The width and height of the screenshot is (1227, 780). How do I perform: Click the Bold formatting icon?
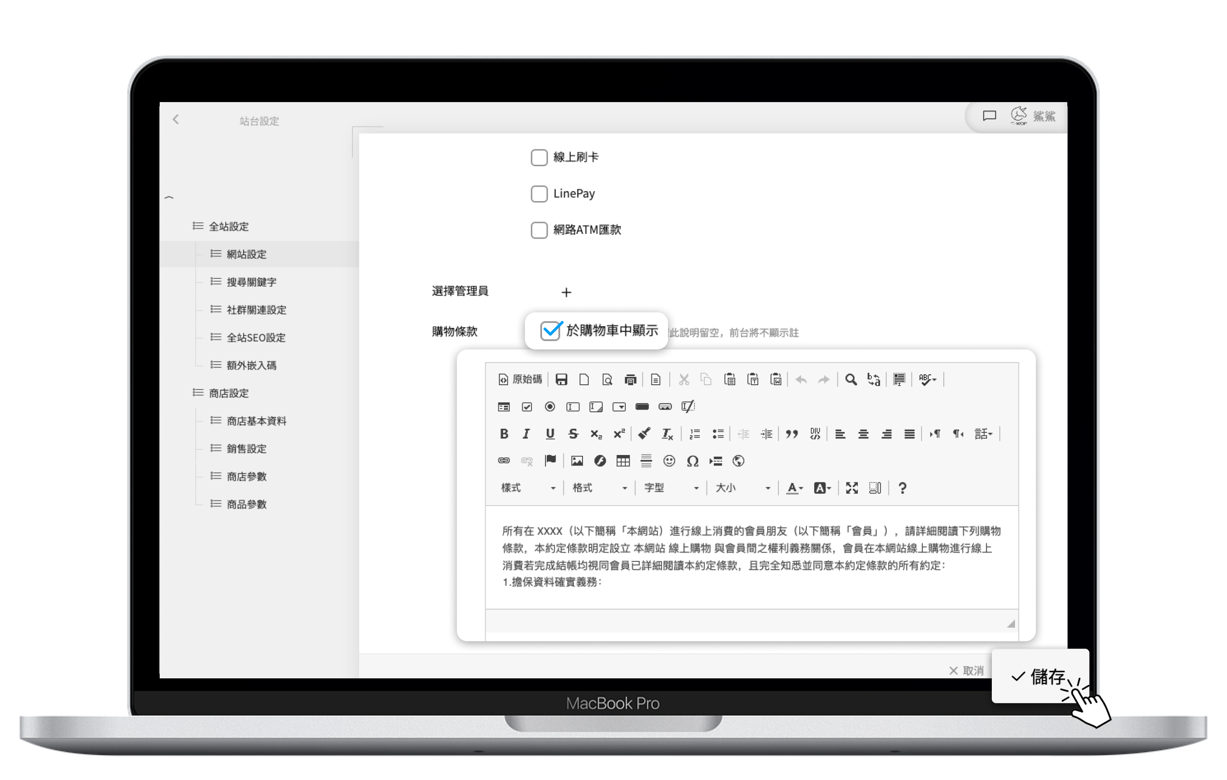point(504,434)
